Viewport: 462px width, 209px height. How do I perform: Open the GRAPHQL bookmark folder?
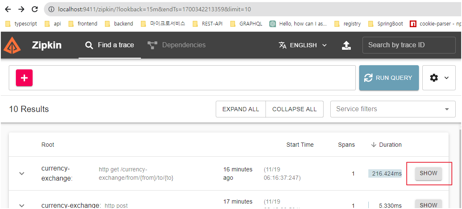(x=246, y=24)
